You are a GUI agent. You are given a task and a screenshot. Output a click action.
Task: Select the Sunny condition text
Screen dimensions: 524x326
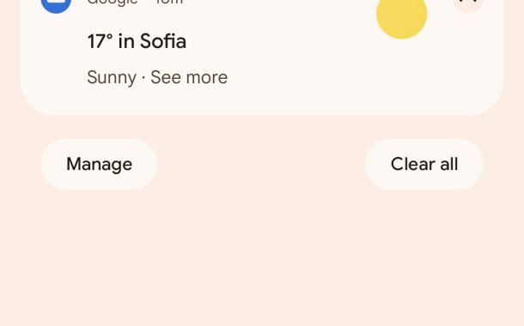pos(112,78)
